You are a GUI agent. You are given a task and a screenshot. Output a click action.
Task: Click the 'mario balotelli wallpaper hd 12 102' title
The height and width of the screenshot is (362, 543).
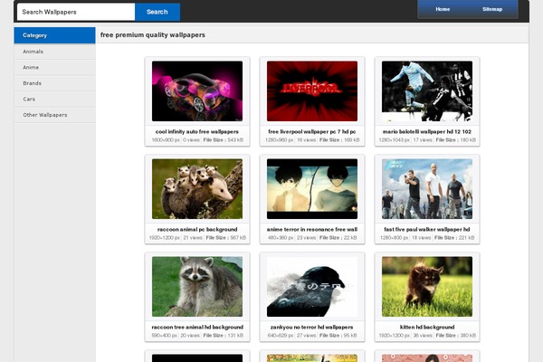427,131
